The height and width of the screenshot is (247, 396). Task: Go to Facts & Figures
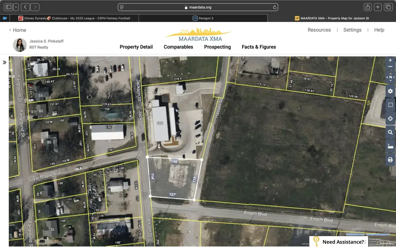coord(259,47)
